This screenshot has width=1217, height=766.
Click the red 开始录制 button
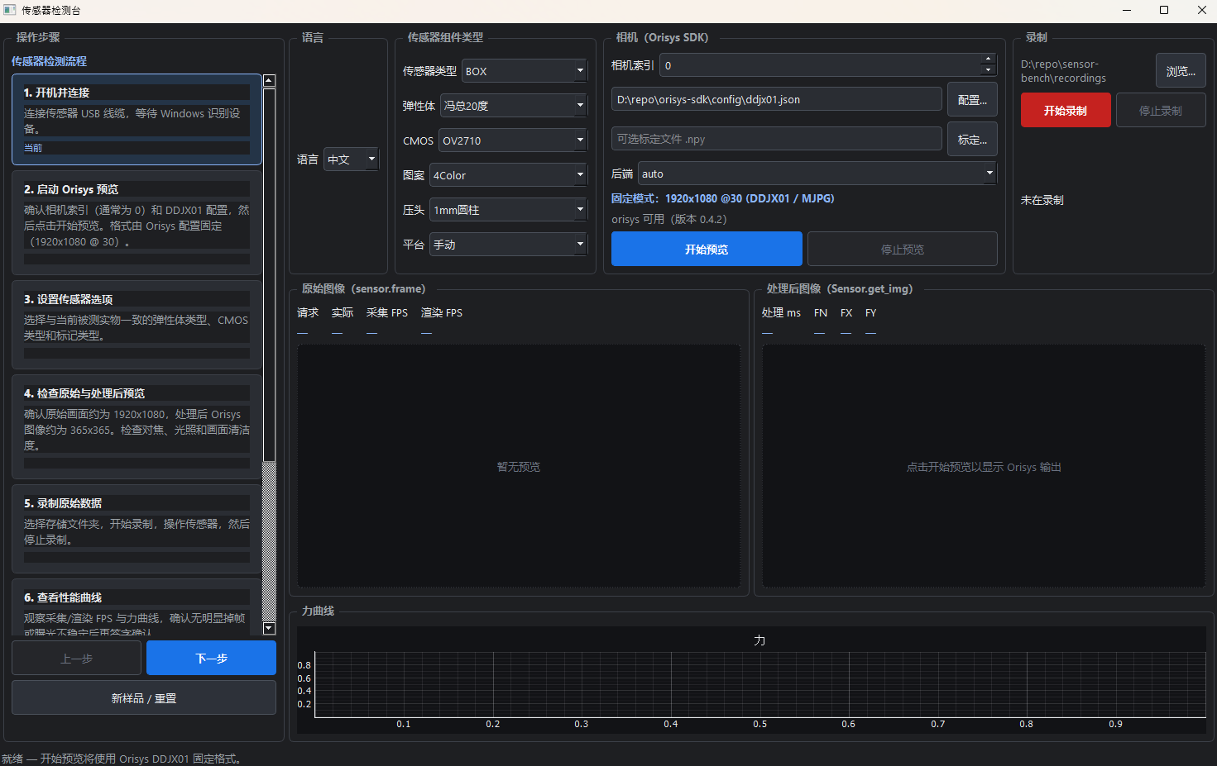pos(1066,110)
